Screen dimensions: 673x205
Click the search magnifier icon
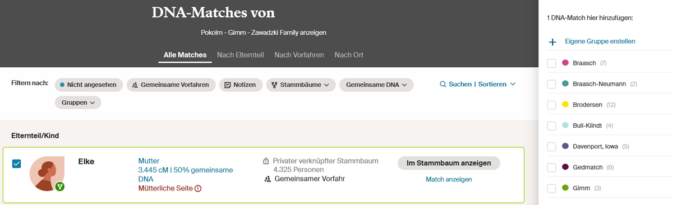[x=443, y=84]
